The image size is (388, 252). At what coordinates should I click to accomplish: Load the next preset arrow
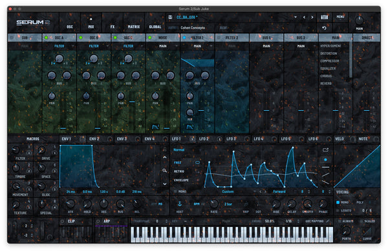pyautogui.click(x=312, y=17)
